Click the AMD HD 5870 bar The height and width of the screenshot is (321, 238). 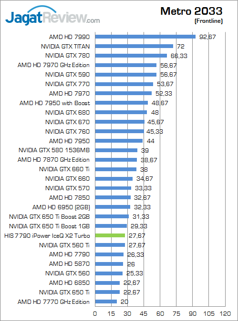[x=109, y=264]
